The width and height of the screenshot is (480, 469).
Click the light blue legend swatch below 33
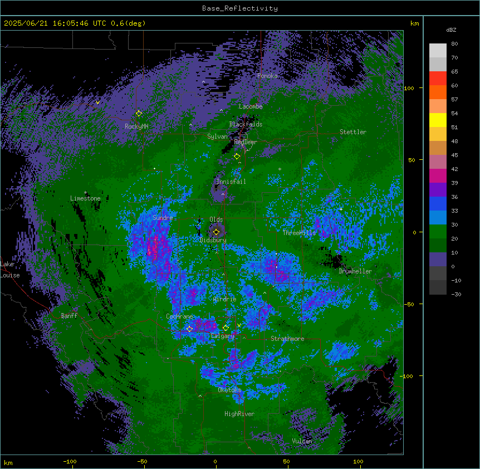438,217
